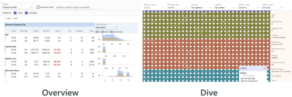Toggle the Reverse order checkbox
This screenshot has height=97, width=292.
click(x=38, y=7)
